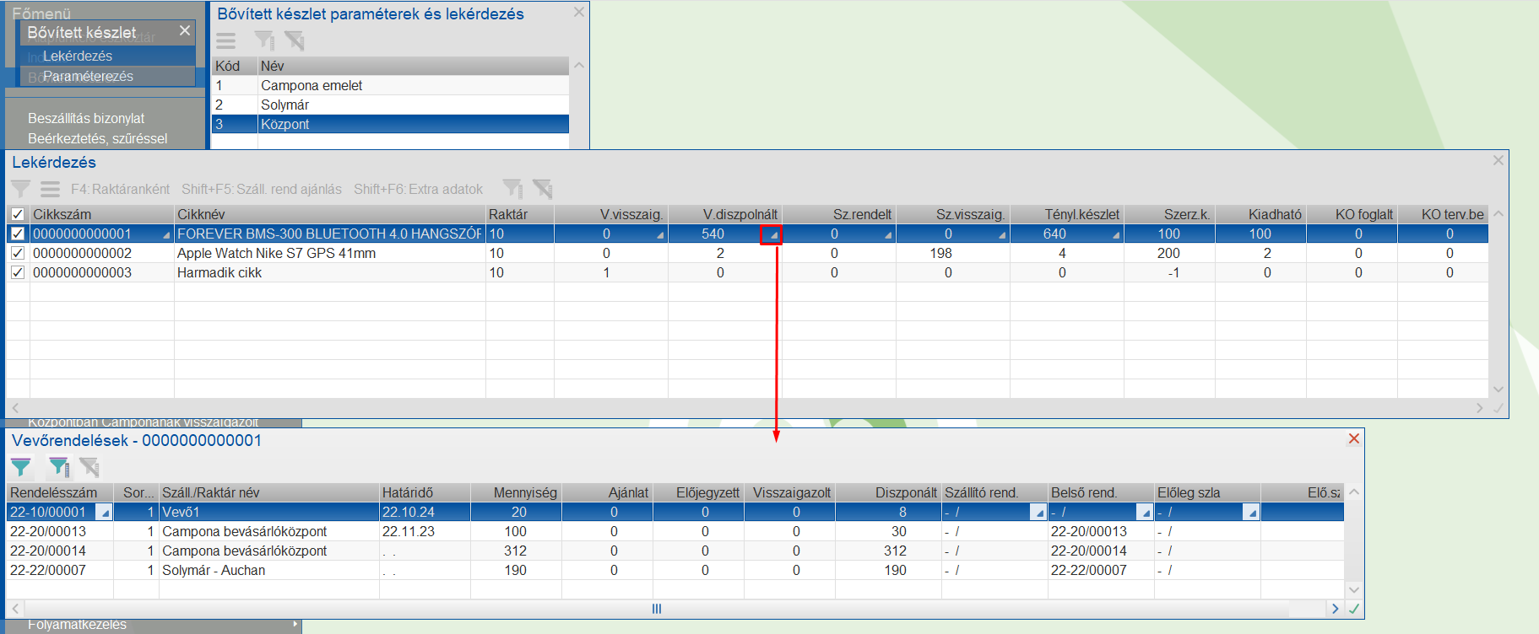
Task: Uncheck the checkbox for item 0000000000001
Action: [18, 234]
